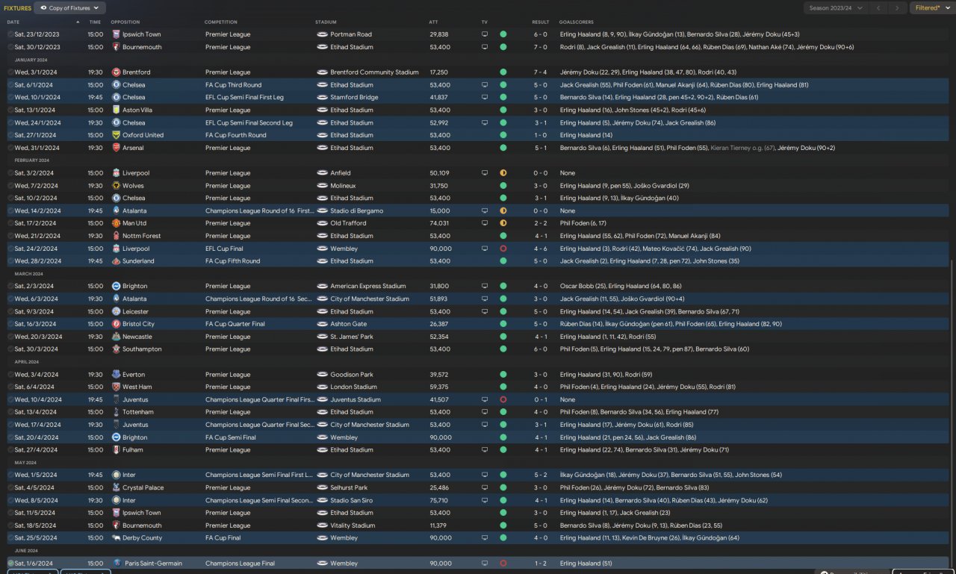956x574 pixels.
Task: Toggle the circle marker before Wed, 7/2/2024
Action: click(10, 186)
